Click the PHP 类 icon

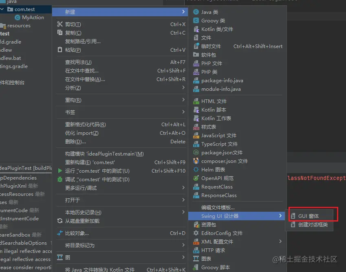click(196, 72)
